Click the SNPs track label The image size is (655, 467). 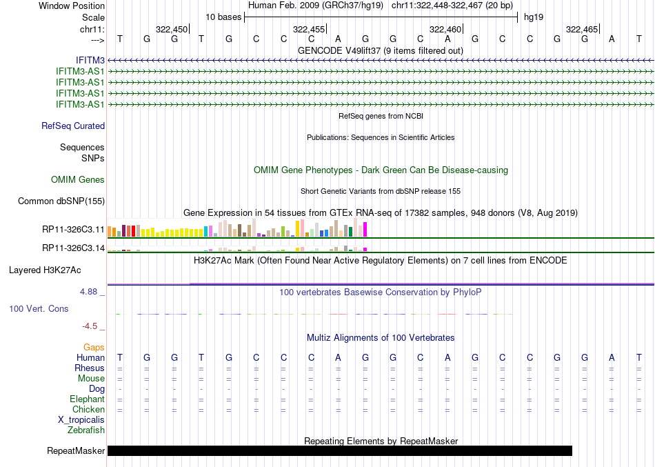[93, 158]
